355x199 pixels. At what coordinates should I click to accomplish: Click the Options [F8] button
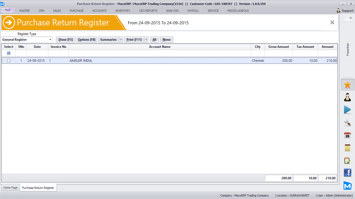pos(87,40)
